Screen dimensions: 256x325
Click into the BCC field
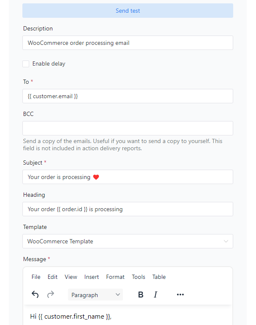pyautogui.click(x=128, y=128)
